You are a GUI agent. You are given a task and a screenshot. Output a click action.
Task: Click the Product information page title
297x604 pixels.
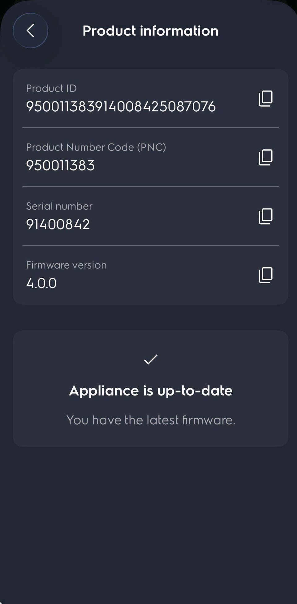(150, 31)
